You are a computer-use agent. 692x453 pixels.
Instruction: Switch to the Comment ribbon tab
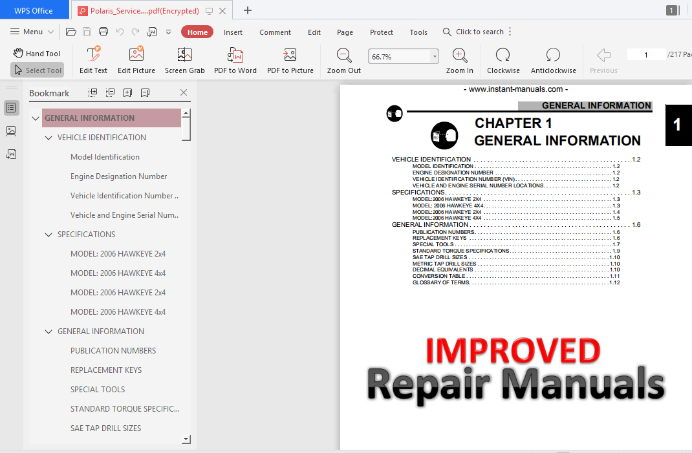[275, 32]
